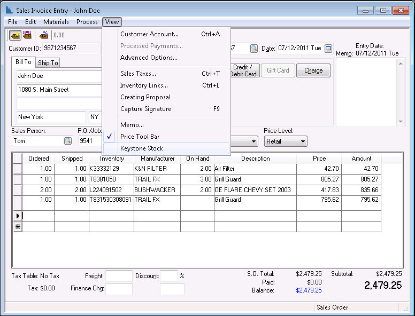Click the LEVEL price tag icon
Image resolution: width=415 pixels, height=316 pixels.
pyautogui.click(x=27, y=35)
